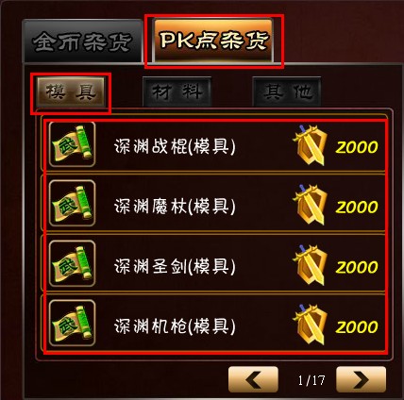Select the 其他 category button
The height and width of the screenshot is (400, 404).
click(287, 92)
